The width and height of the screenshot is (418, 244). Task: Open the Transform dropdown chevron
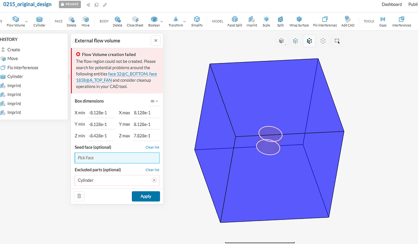185,21
